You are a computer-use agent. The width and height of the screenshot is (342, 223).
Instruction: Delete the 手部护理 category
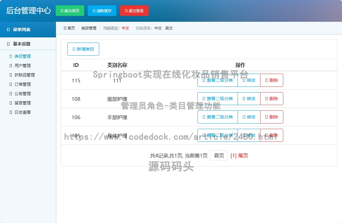272,117
